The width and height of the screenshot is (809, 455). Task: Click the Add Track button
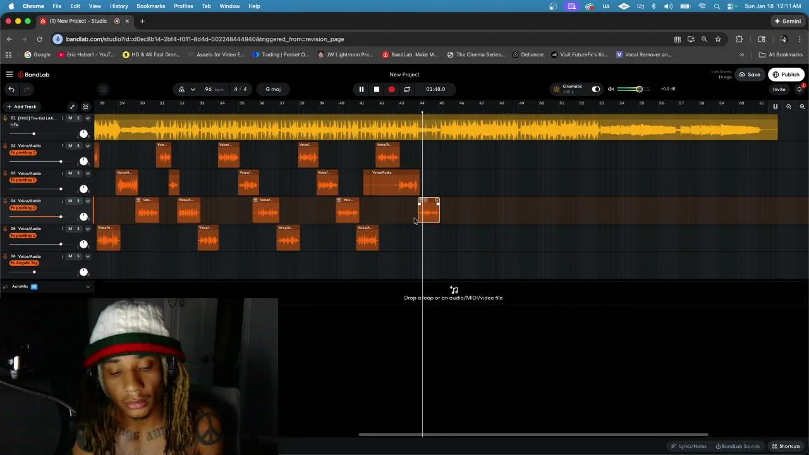(21, 107)
